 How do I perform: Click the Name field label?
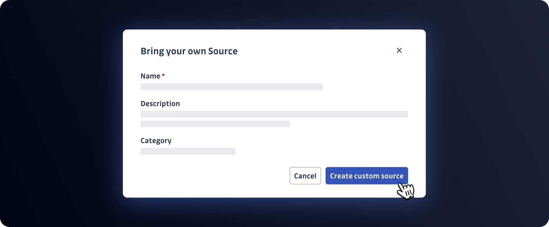click(150, 76)
